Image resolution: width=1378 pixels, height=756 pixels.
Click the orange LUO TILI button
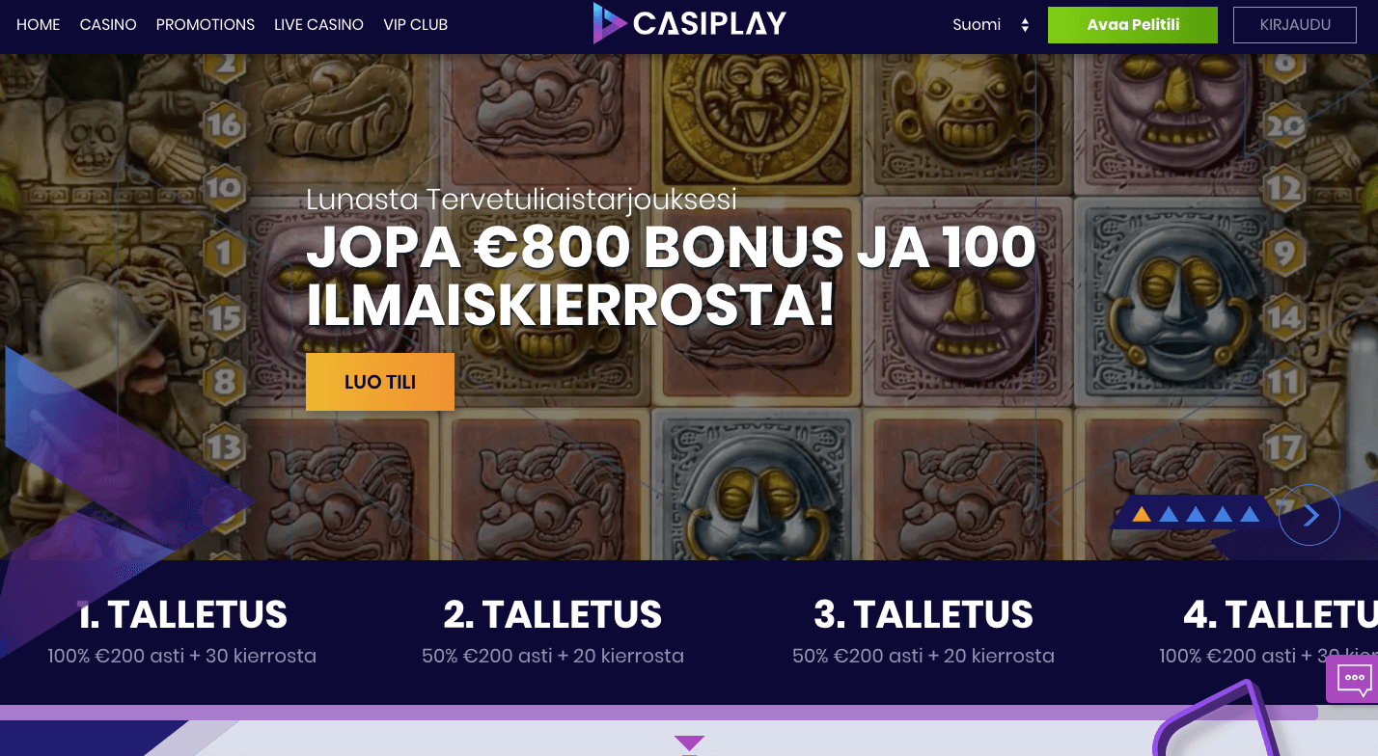click(380, 382)
